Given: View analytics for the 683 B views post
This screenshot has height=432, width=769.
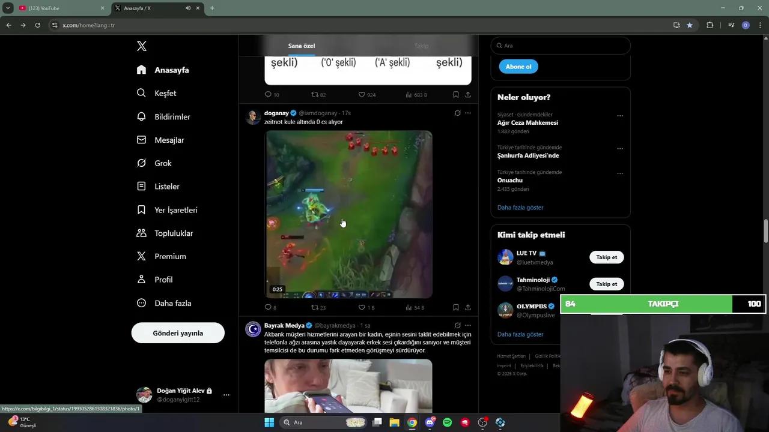Looking at the screenshot, I should coord(416,95).
